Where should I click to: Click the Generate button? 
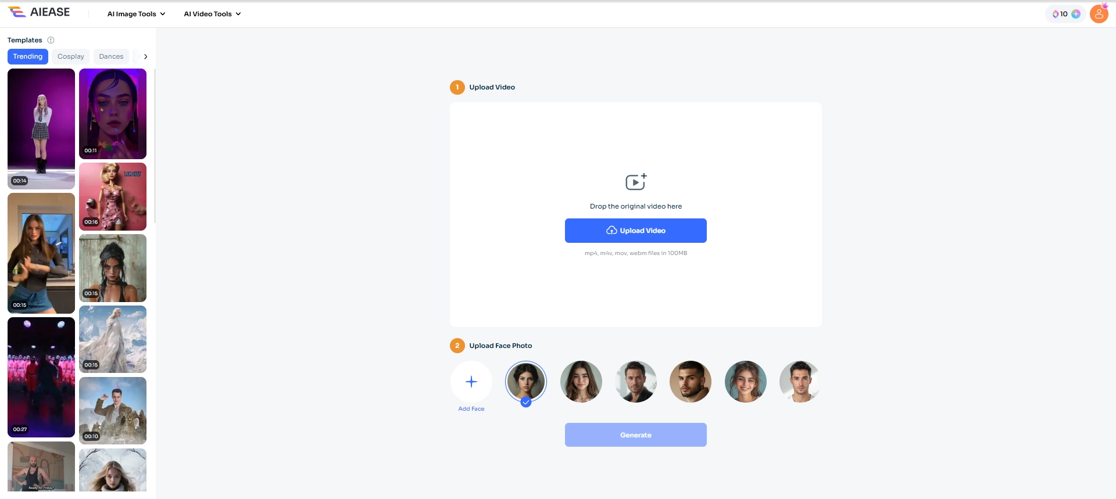click(636, 435)
